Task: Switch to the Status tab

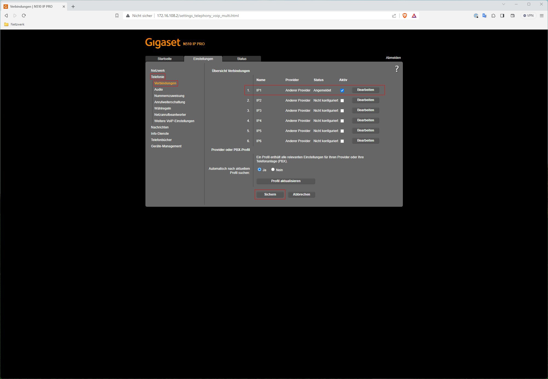Action: click(x=242, y=59)
